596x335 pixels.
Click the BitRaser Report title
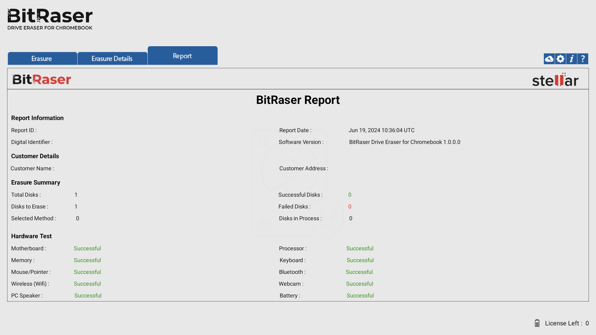coord(298,100)
